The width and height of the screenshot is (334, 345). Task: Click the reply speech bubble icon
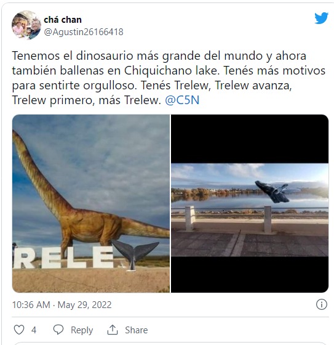pyautogui.click(x=58, y=330)
